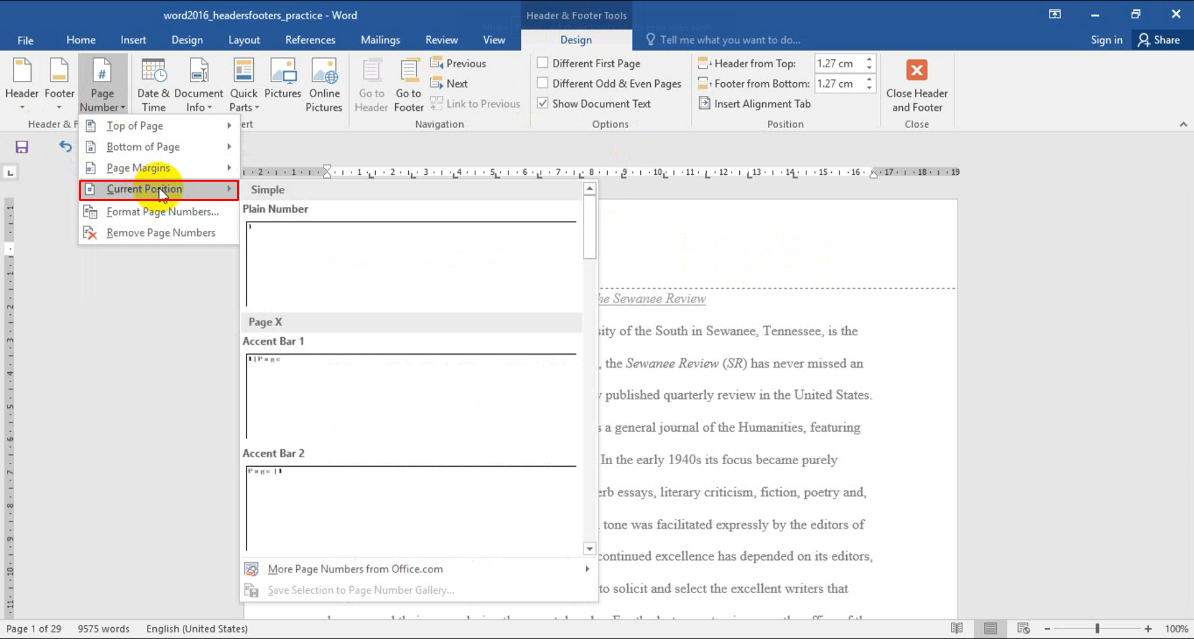Click English (United States) language status

click(x=197, y=629)
